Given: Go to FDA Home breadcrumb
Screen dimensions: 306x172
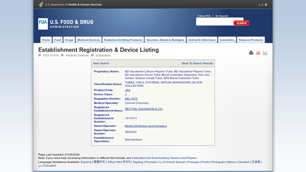Looking at the screenshot, I should tap(51, 55).
